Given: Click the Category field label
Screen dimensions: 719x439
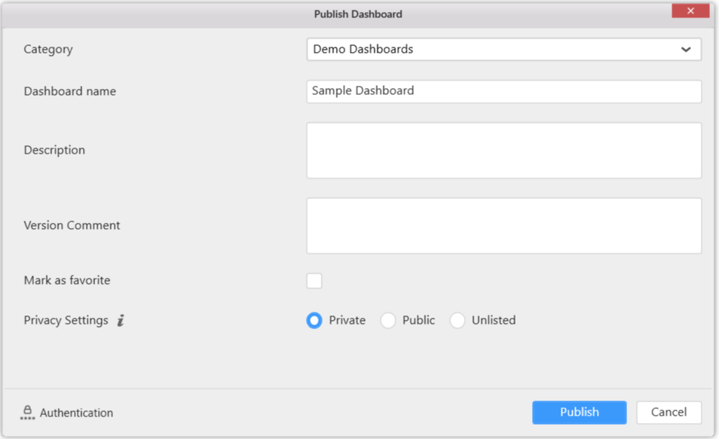Looking at the screenshot, I should (x=48, y=49).
